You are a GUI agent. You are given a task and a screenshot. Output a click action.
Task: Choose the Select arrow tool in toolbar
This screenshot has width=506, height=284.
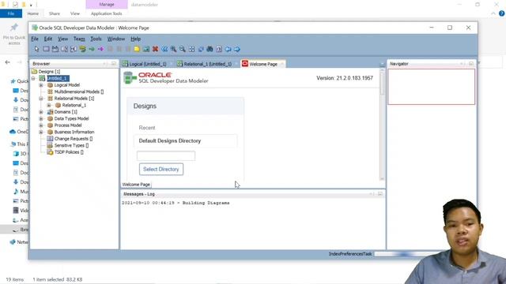(36, 49)
